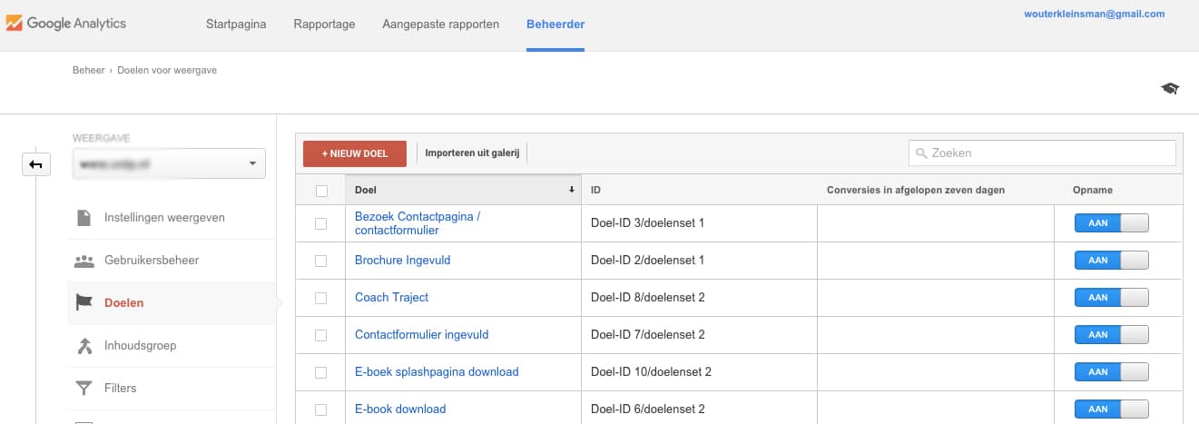
Task: Select the Beheerder tab
Action: point(555,25)
